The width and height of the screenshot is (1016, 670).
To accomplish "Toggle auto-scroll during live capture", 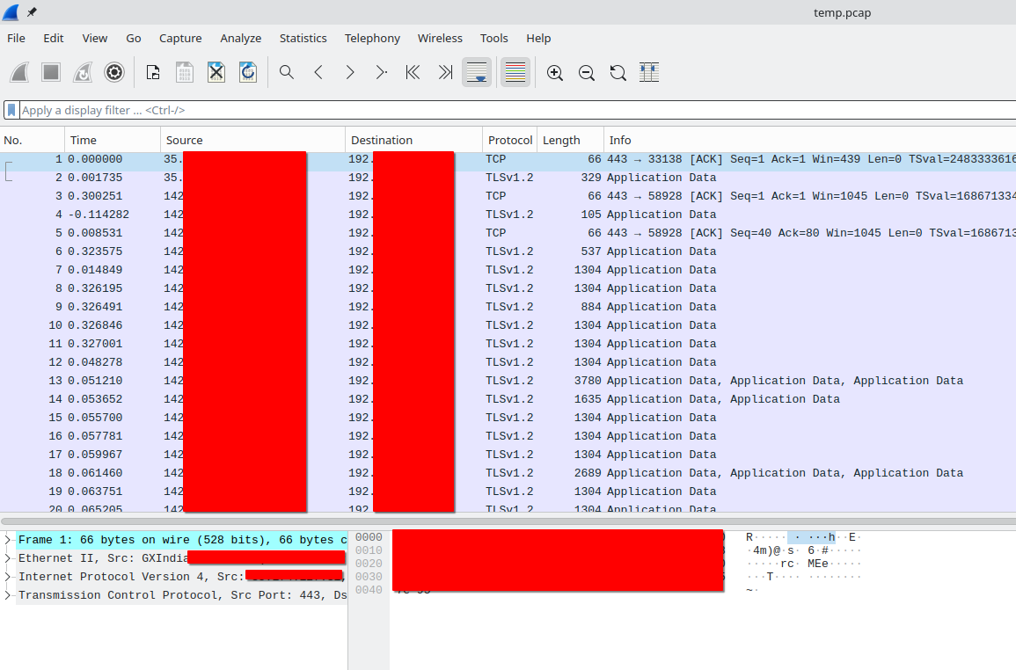I will pyautogui.click(x=476, y=72).
